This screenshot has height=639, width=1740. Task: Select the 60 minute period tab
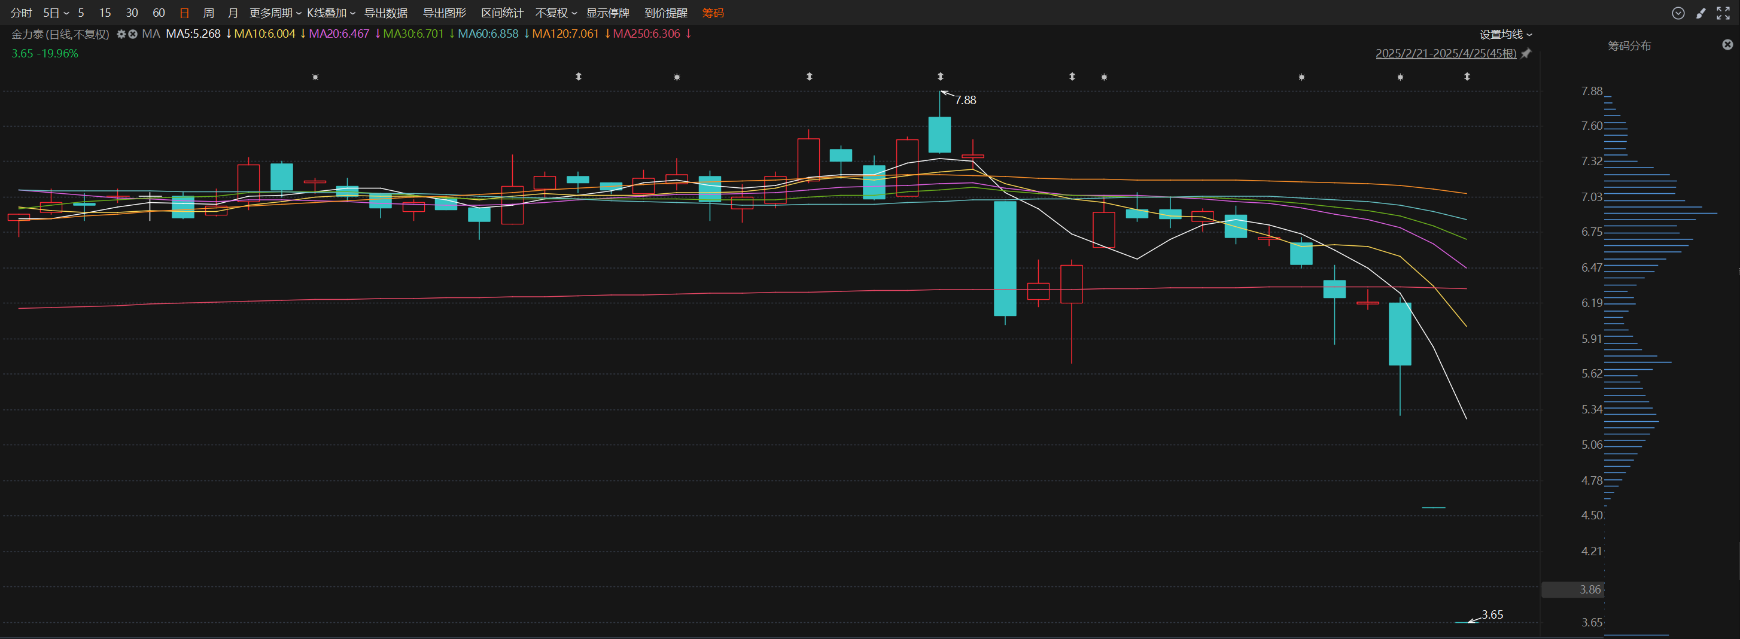tap(159, 13)
